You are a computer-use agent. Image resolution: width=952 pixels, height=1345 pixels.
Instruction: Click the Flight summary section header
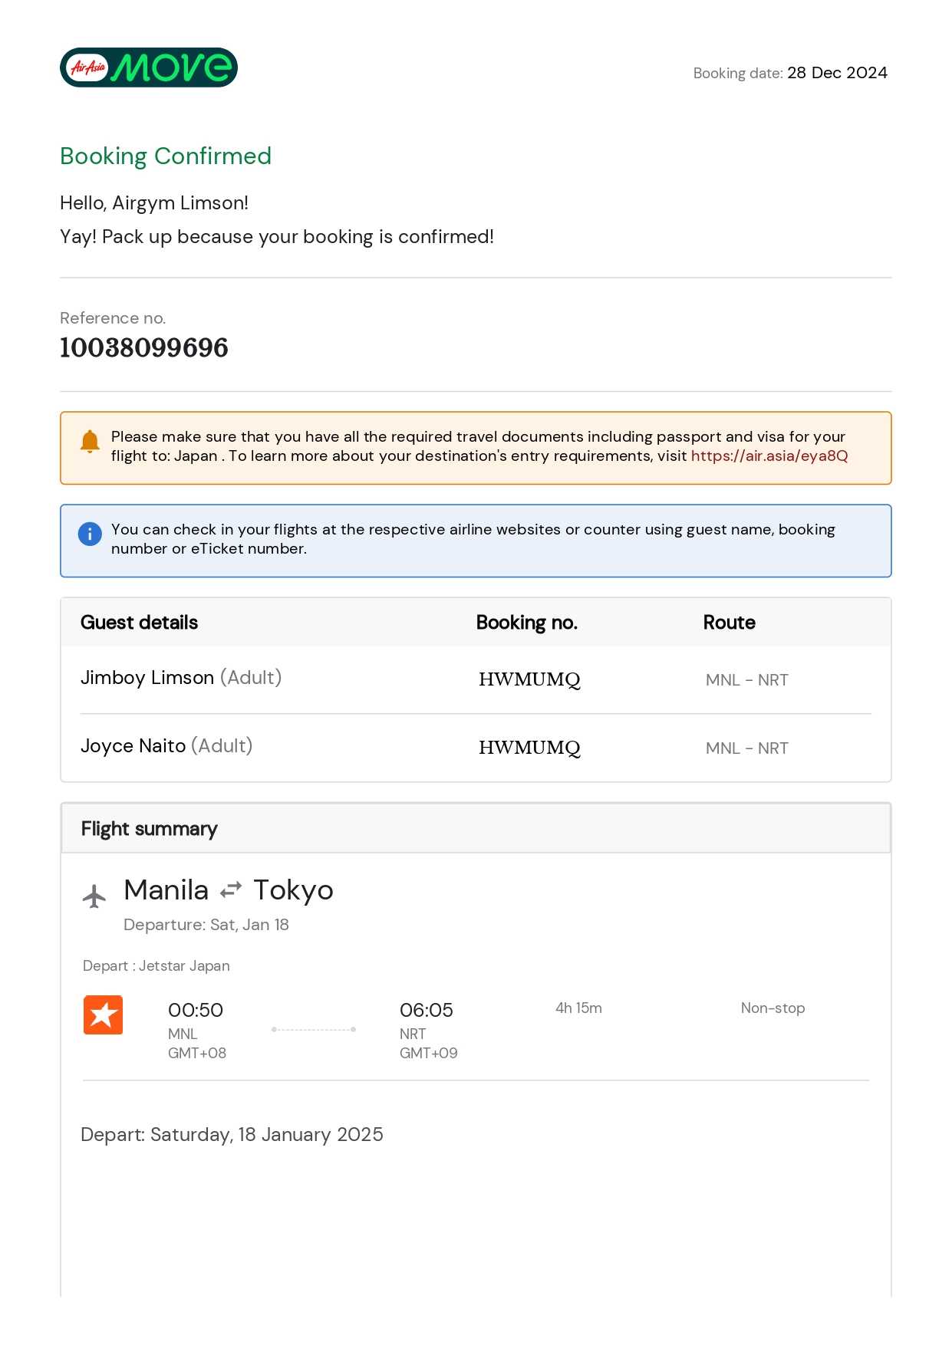click(x=150, y=829)
